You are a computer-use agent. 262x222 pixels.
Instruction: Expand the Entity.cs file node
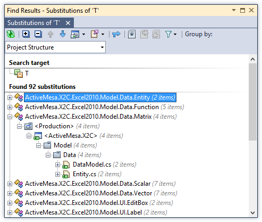(57, 174)
